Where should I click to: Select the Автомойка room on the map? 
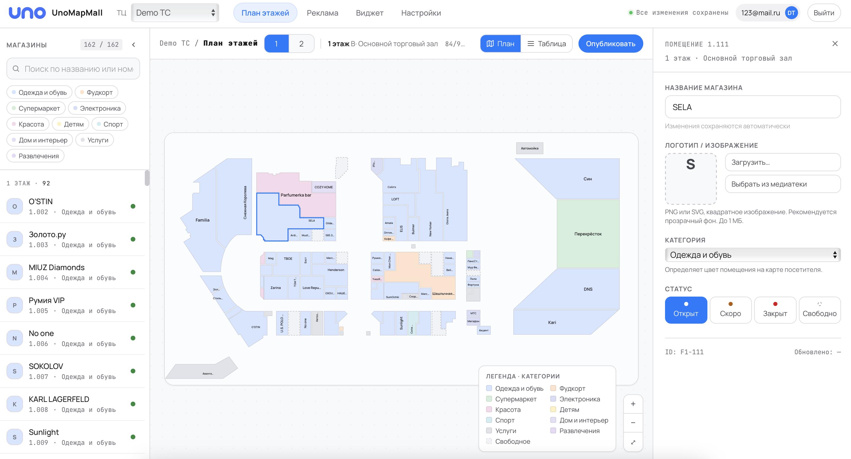tap(530, 148)
